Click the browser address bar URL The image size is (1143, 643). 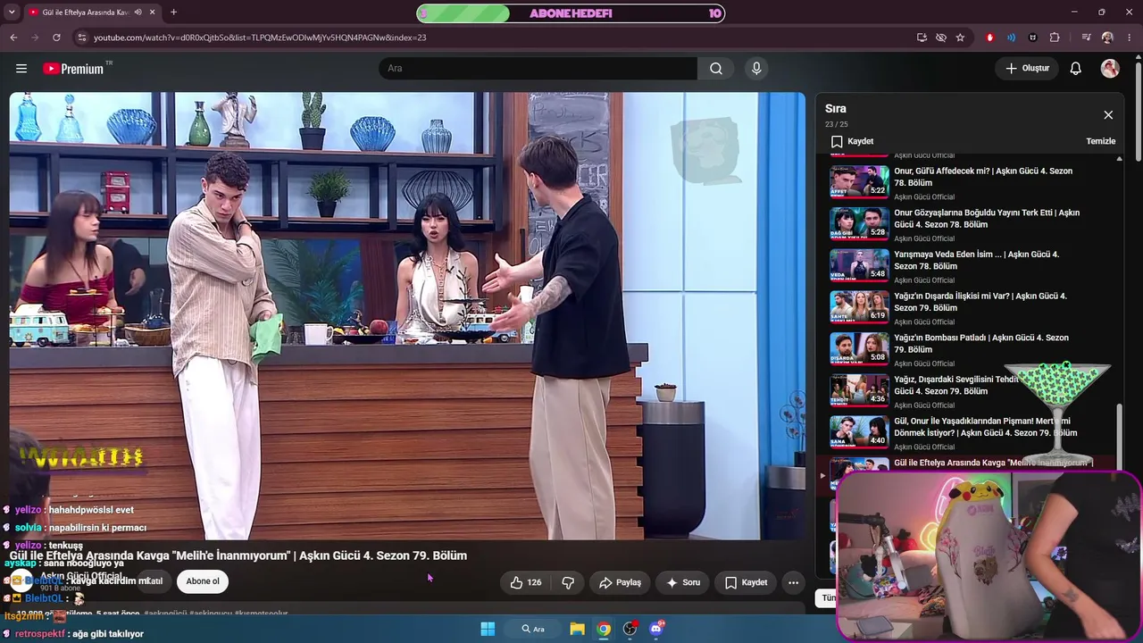click(x=260, y=38)
